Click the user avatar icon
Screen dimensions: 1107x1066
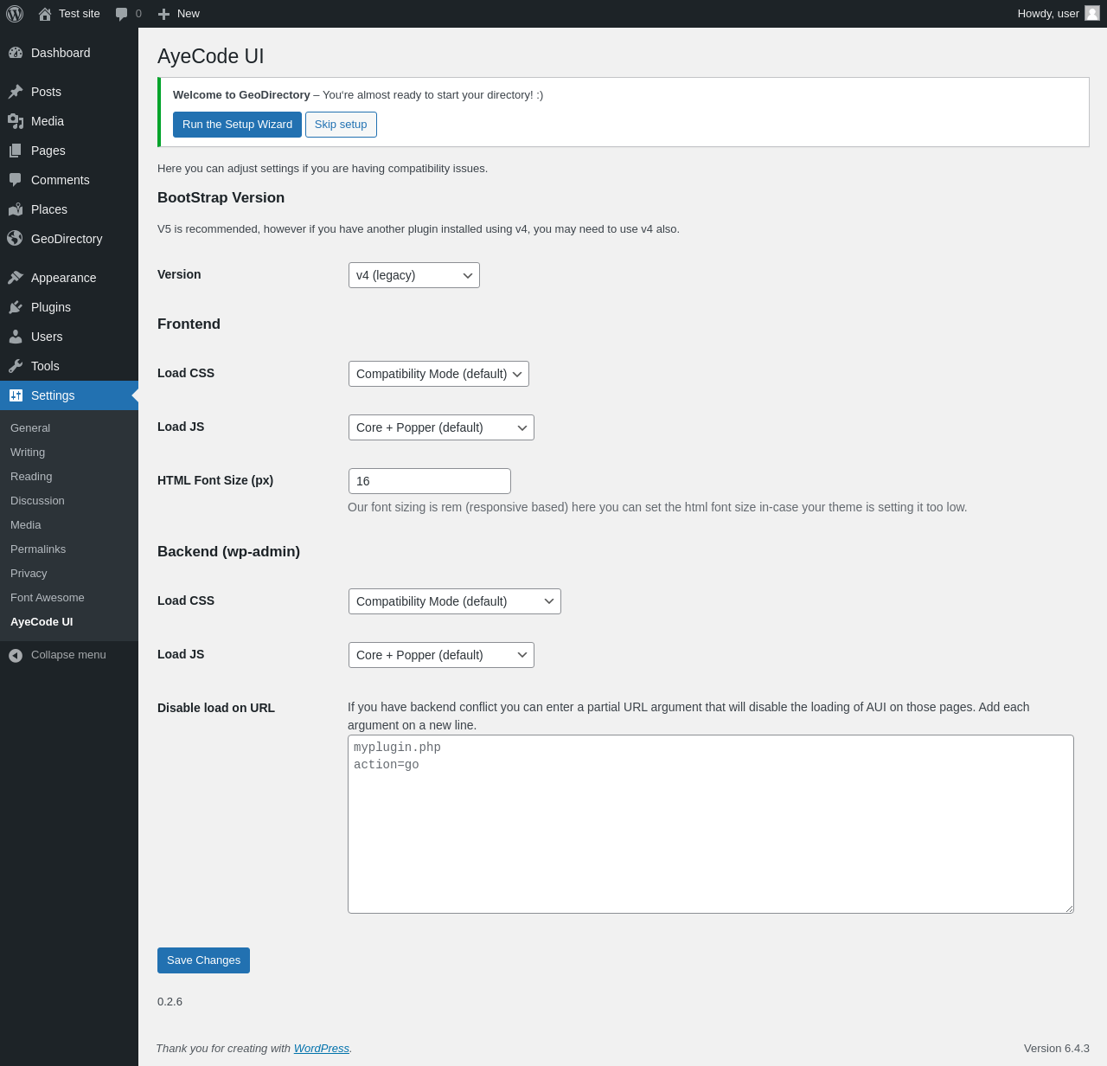(x=1092, y=13)
